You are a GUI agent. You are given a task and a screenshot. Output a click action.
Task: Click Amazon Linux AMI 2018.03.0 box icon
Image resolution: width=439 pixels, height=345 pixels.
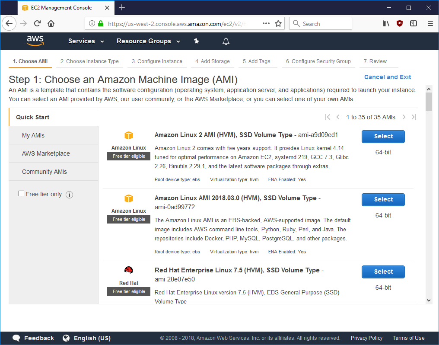tap(129, 198)
